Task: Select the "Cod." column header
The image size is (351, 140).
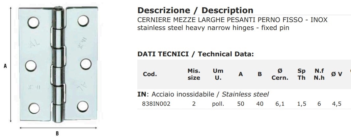Action: 150,74
